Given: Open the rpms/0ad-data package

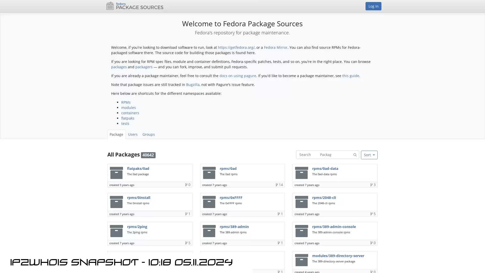Looking at the screenshot, I should click(325, 169).
